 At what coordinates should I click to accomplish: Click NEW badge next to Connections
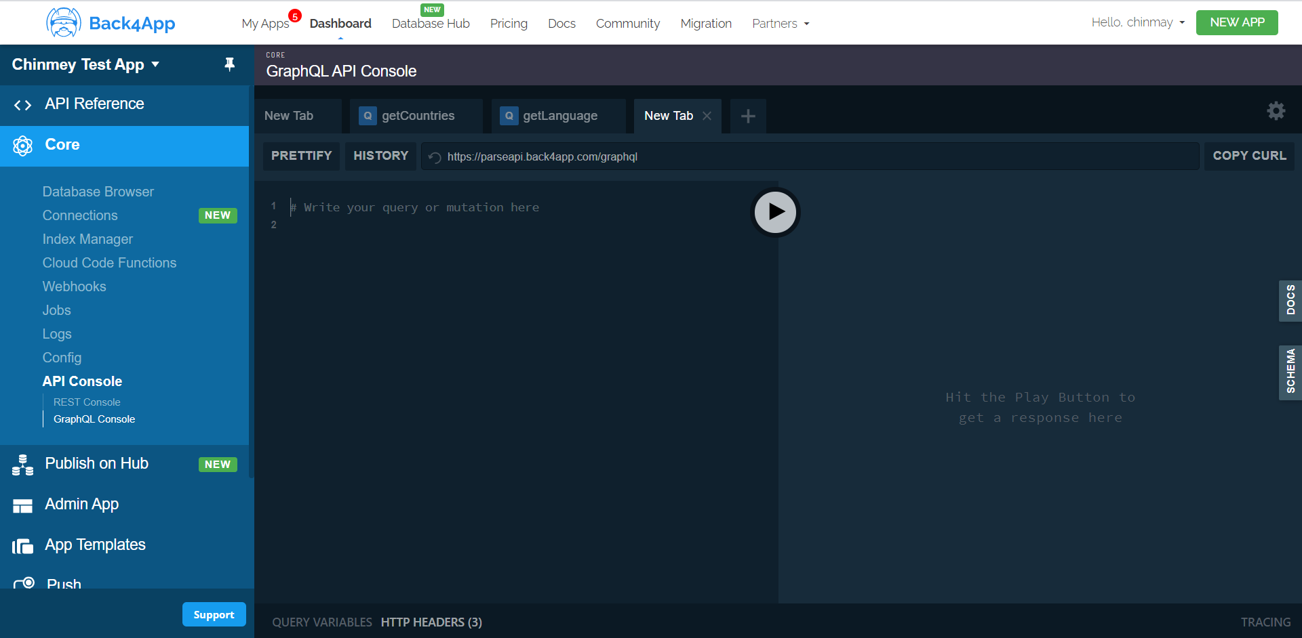[218, 215]
